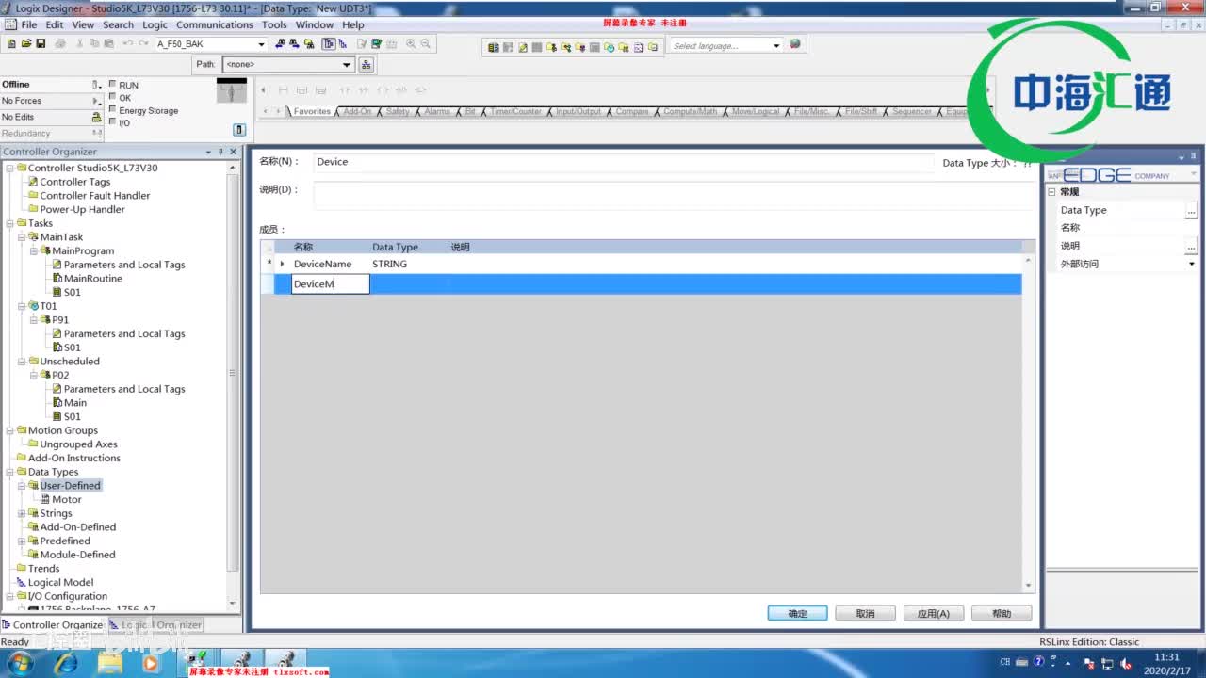1206x678 pixels.
Task: Switch to the Logical Organizer tab
Action: [x=156, y=624]
